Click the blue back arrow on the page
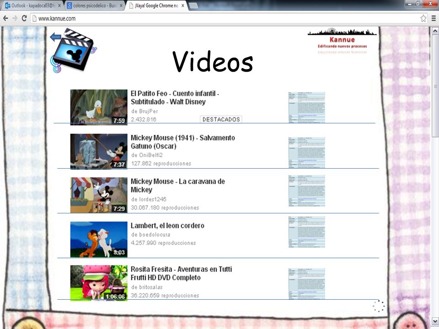Image resolution: width=439 pixels, height=329 pixels. tap(56, 37)
